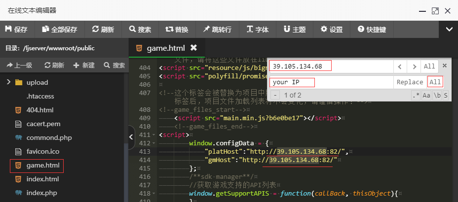
Task: Close the game.html tab
Action: coord(193,48)
